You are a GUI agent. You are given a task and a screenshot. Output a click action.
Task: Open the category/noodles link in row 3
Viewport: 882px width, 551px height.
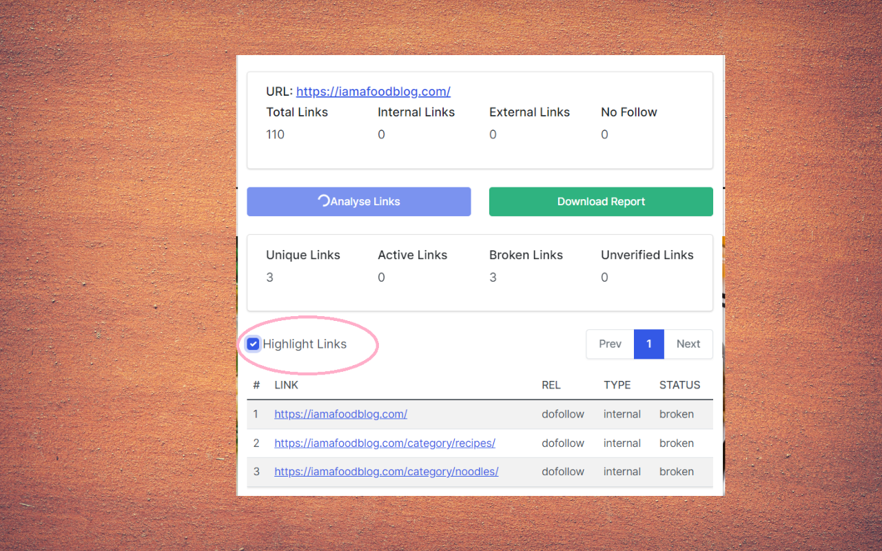387,471
